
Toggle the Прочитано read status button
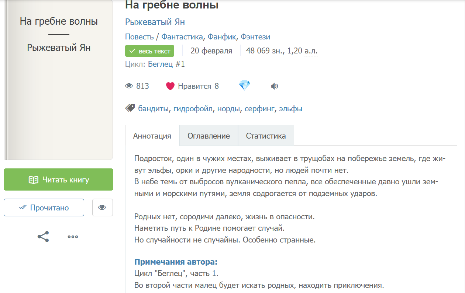pyautogui.click(x=44, y=207)
